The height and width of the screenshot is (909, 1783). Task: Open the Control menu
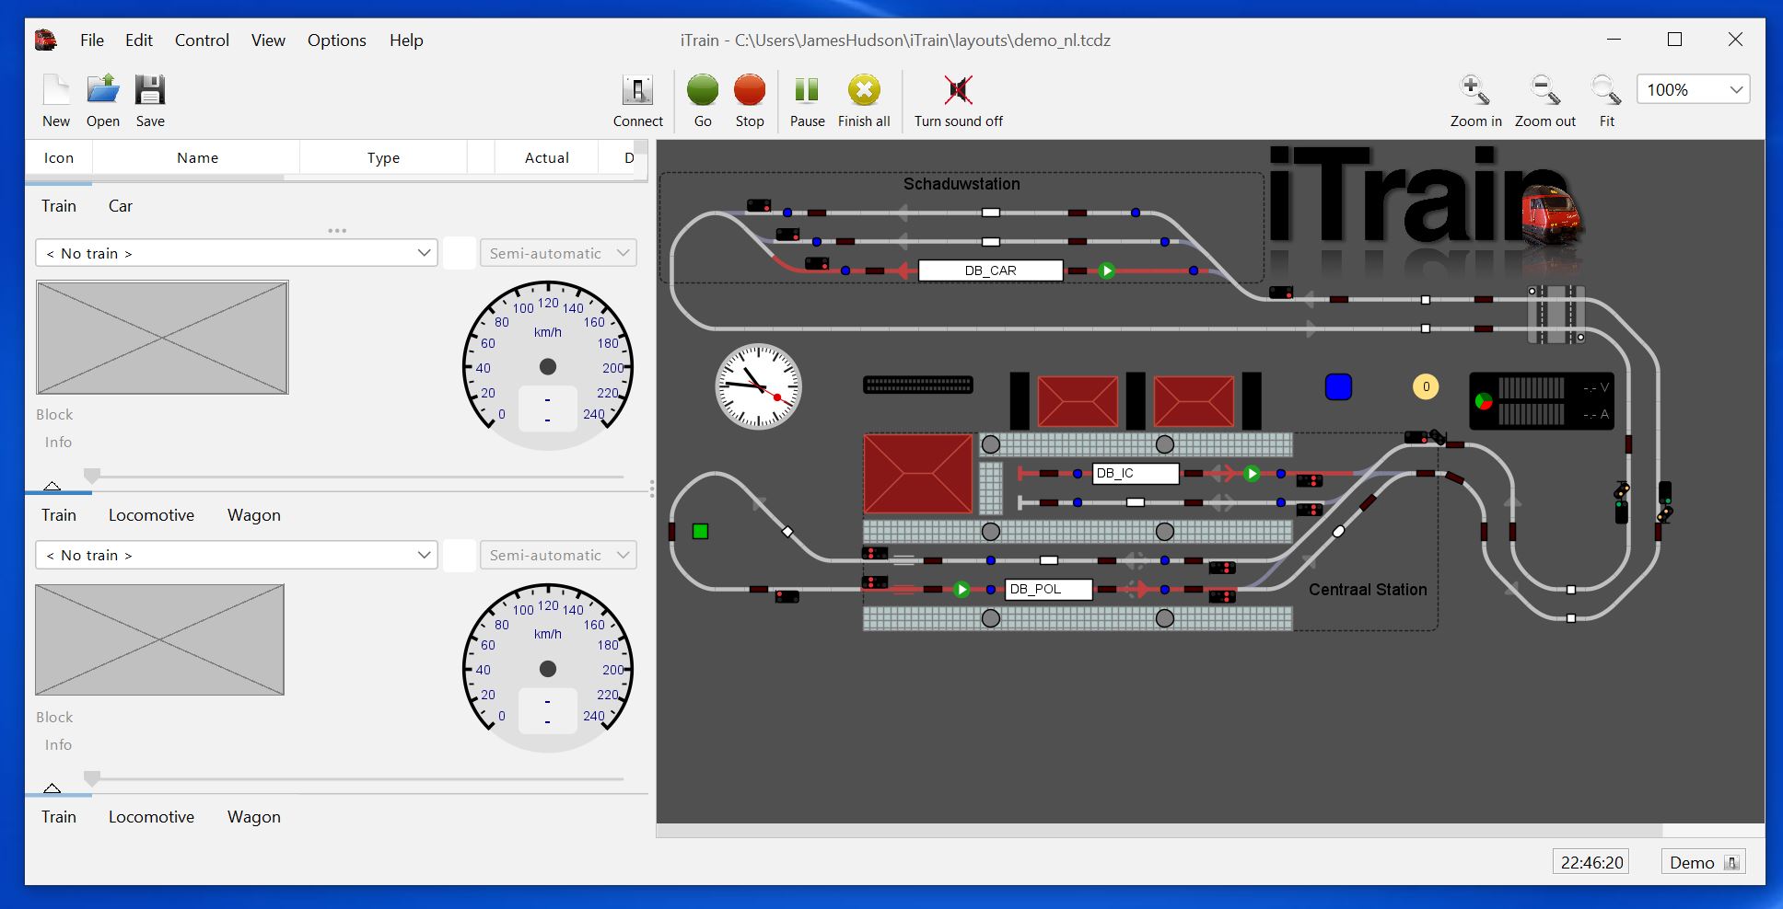pos(201,40)
